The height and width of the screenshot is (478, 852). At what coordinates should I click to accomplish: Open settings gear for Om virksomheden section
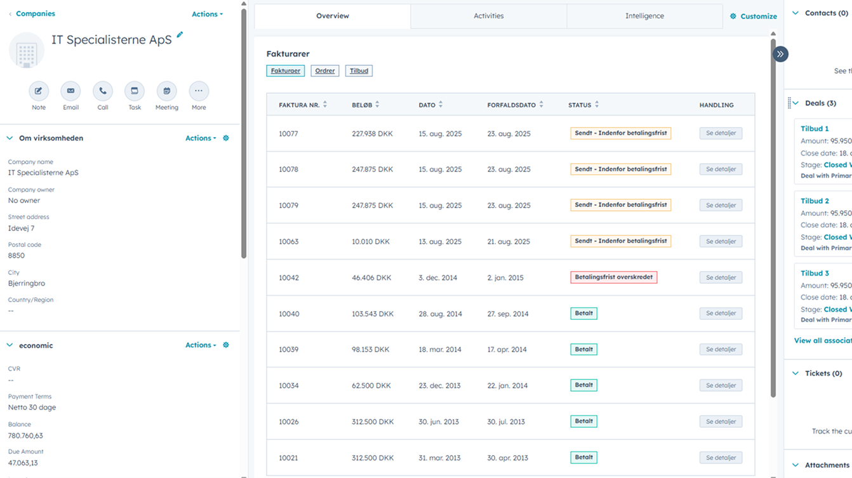point(226,138)
